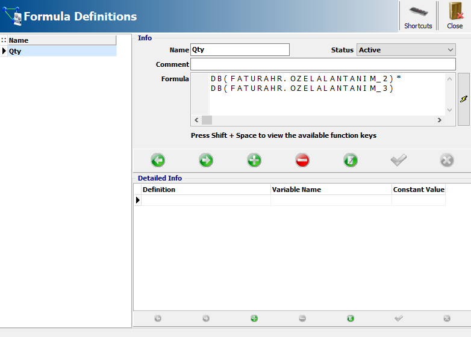Edit the detailed info row
The height and width of the screenshot is (337, 471).
(351, 318)
